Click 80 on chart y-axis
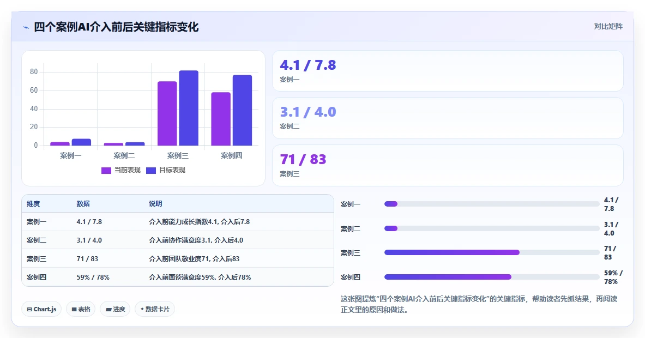 tap(34, 71)
